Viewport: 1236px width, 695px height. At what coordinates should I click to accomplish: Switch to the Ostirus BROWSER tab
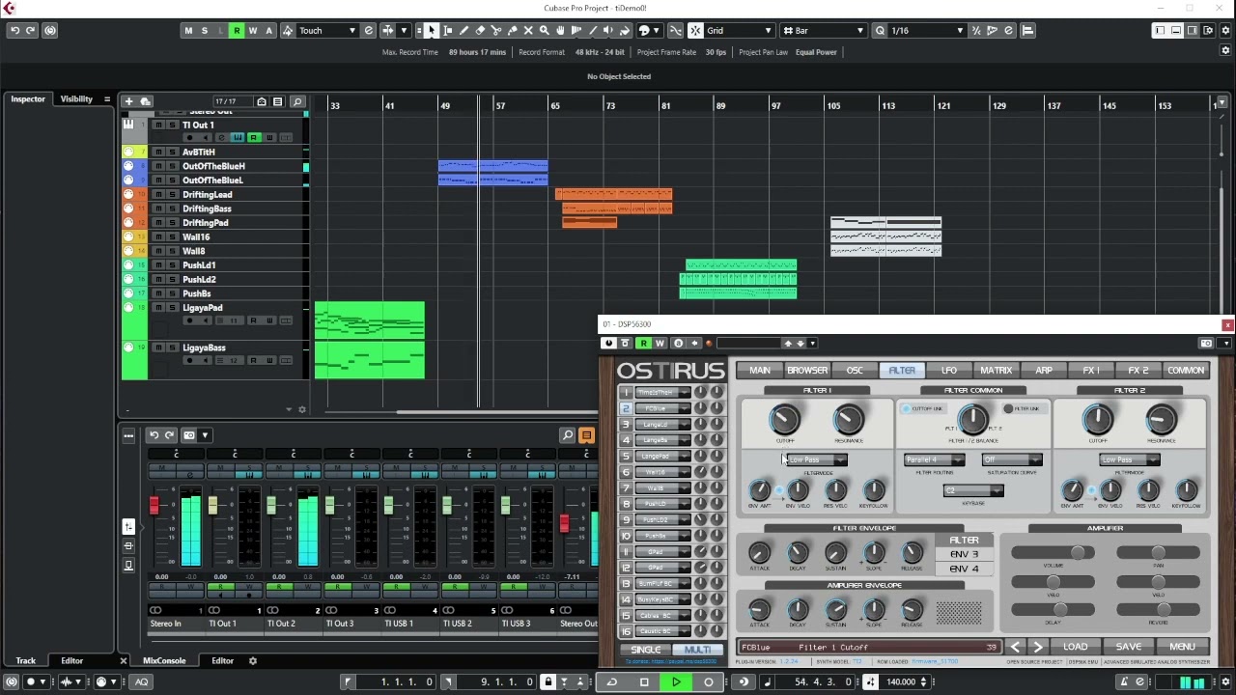pos(807,370)
